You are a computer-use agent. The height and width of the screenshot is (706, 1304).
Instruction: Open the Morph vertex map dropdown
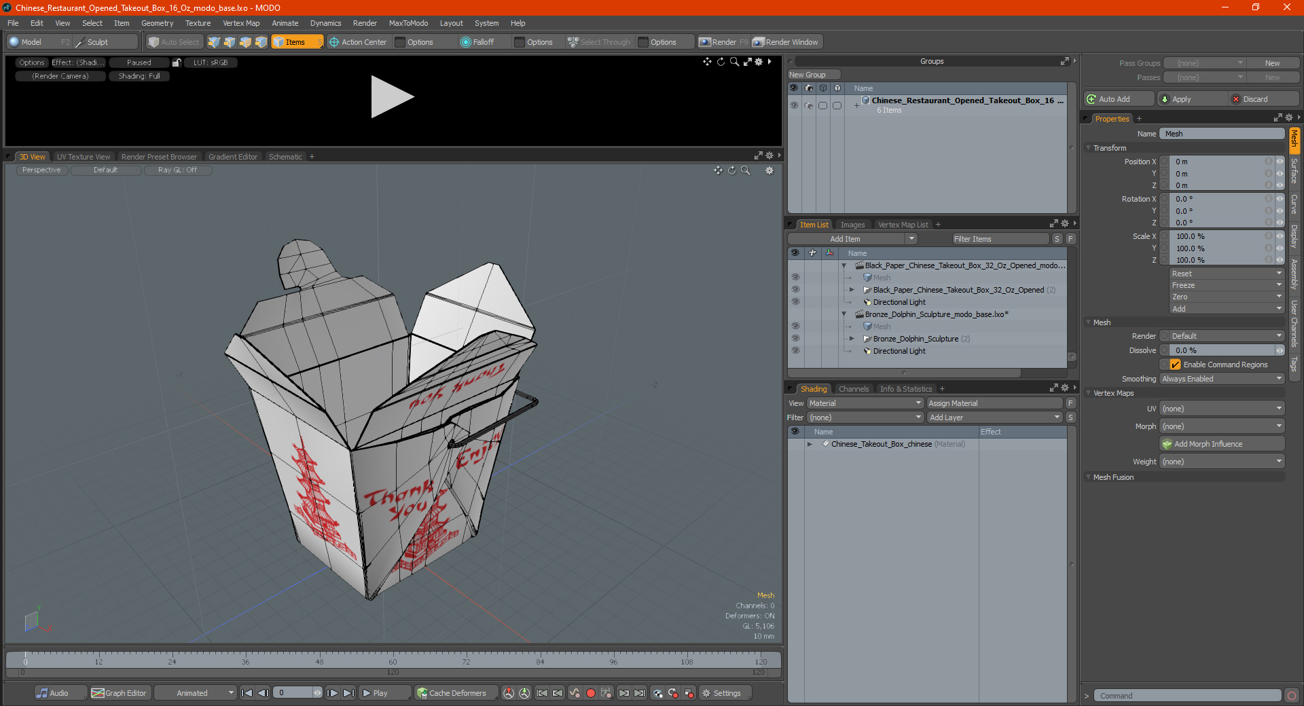(1222, 426)
